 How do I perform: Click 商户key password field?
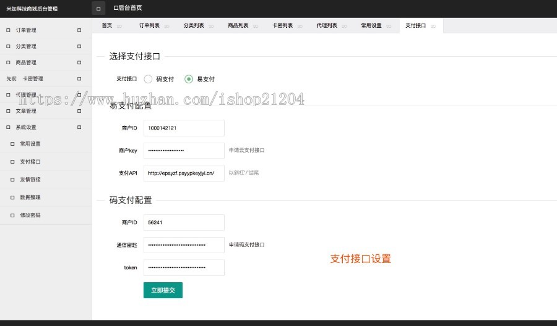[184, 151]
